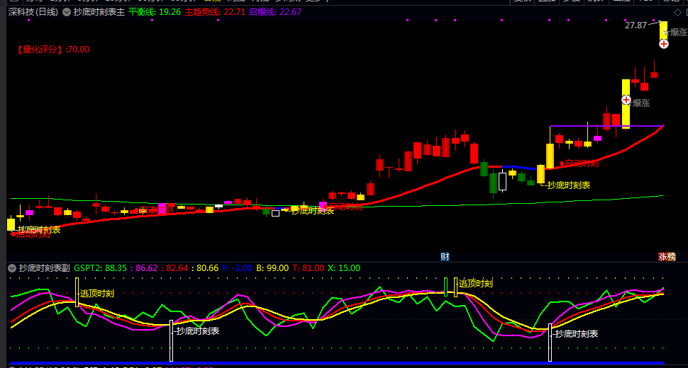The image size is (688, 368).
Task: Click the white hollow candle after the green candles
Action: coord(502,181)
